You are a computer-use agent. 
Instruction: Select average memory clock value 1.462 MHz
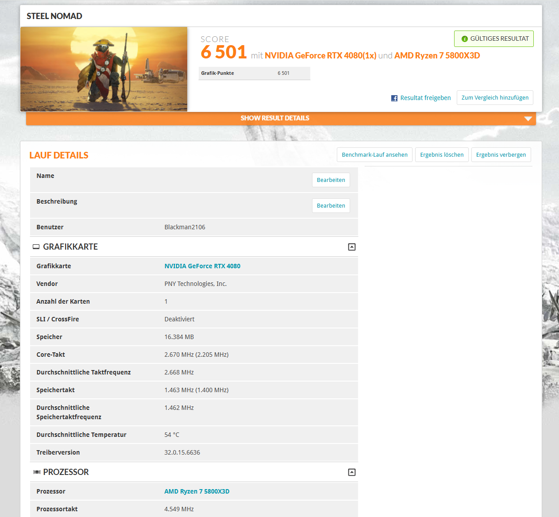tap(179, 408)
